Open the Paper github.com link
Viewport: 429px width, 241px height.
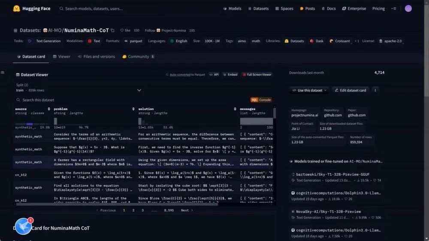click(x=356, y=115)
